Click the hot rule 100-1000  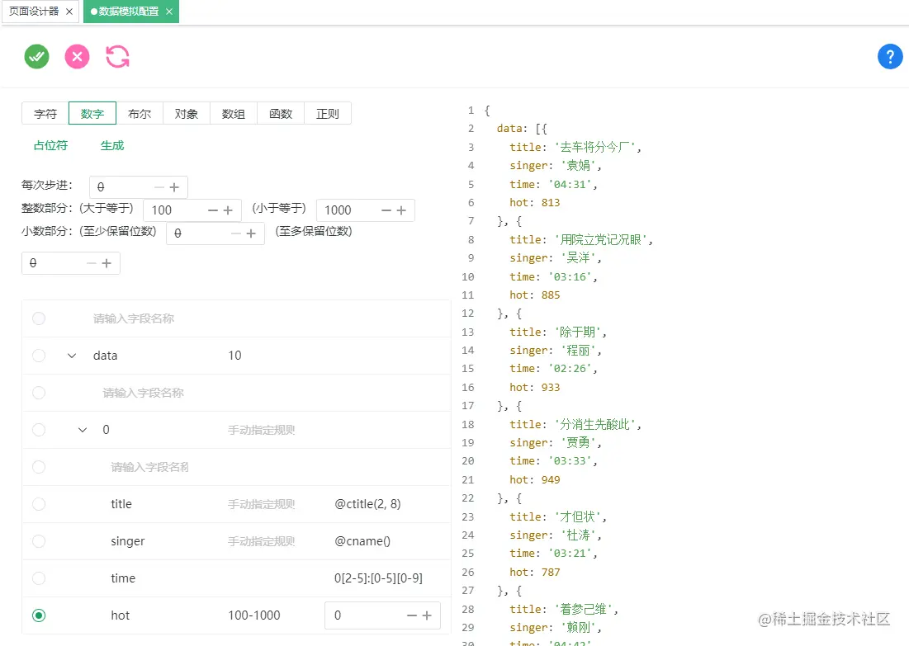point(254,615)
